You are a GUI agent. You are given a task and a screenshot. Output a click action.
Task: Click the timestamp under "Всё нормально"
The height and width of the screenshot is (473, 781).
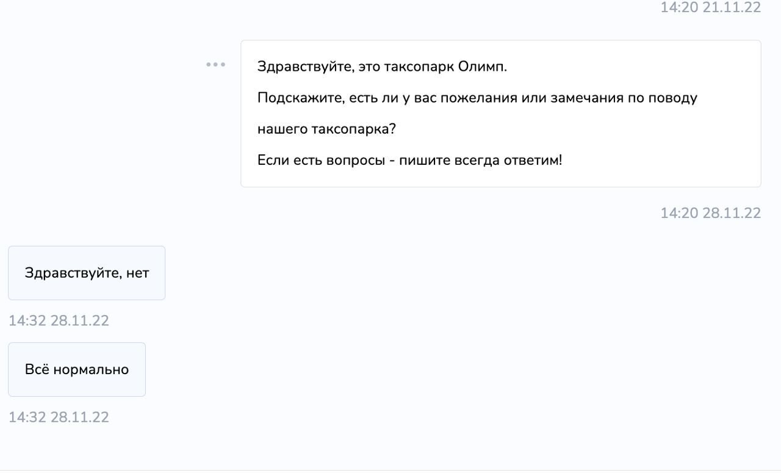(59, 417)
